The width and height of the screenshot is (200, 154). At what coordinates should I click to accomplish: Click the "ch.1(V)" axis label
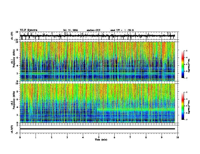click(x=12, y=36)
